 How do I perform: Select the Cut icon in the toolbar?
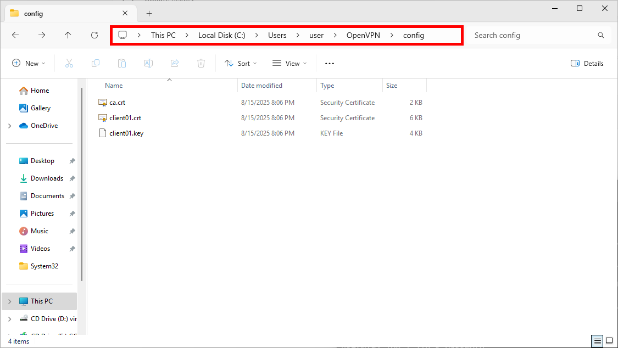[x=69, y=63]
